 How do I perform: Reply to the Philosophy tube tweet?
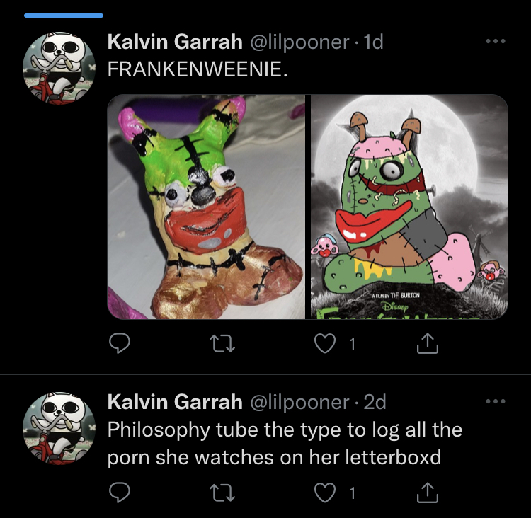(x=119, y=493)
